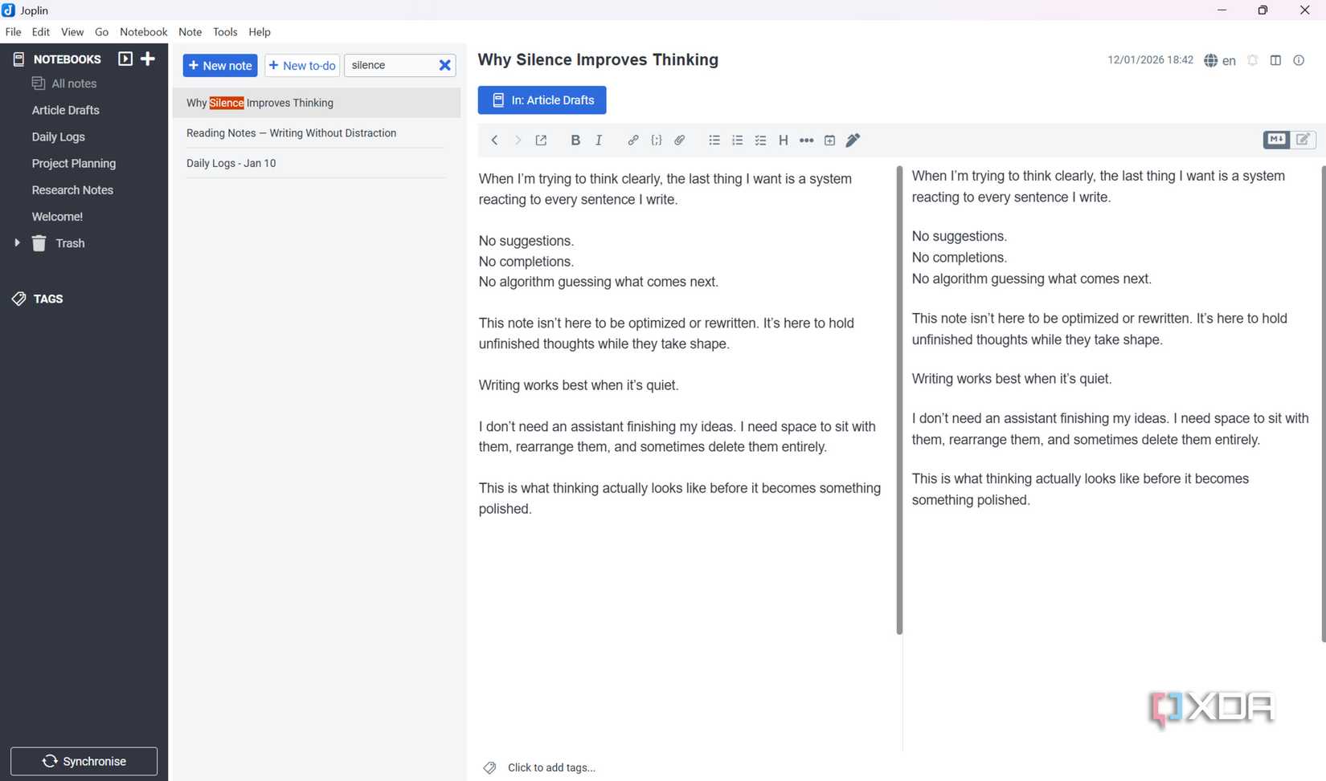This screenshot has width=1326, height=781.
Task: Open the Tools menu
Action: coord(225,32)
